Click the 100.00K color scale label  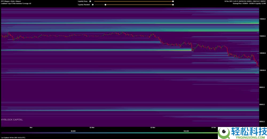coord(186,131)
